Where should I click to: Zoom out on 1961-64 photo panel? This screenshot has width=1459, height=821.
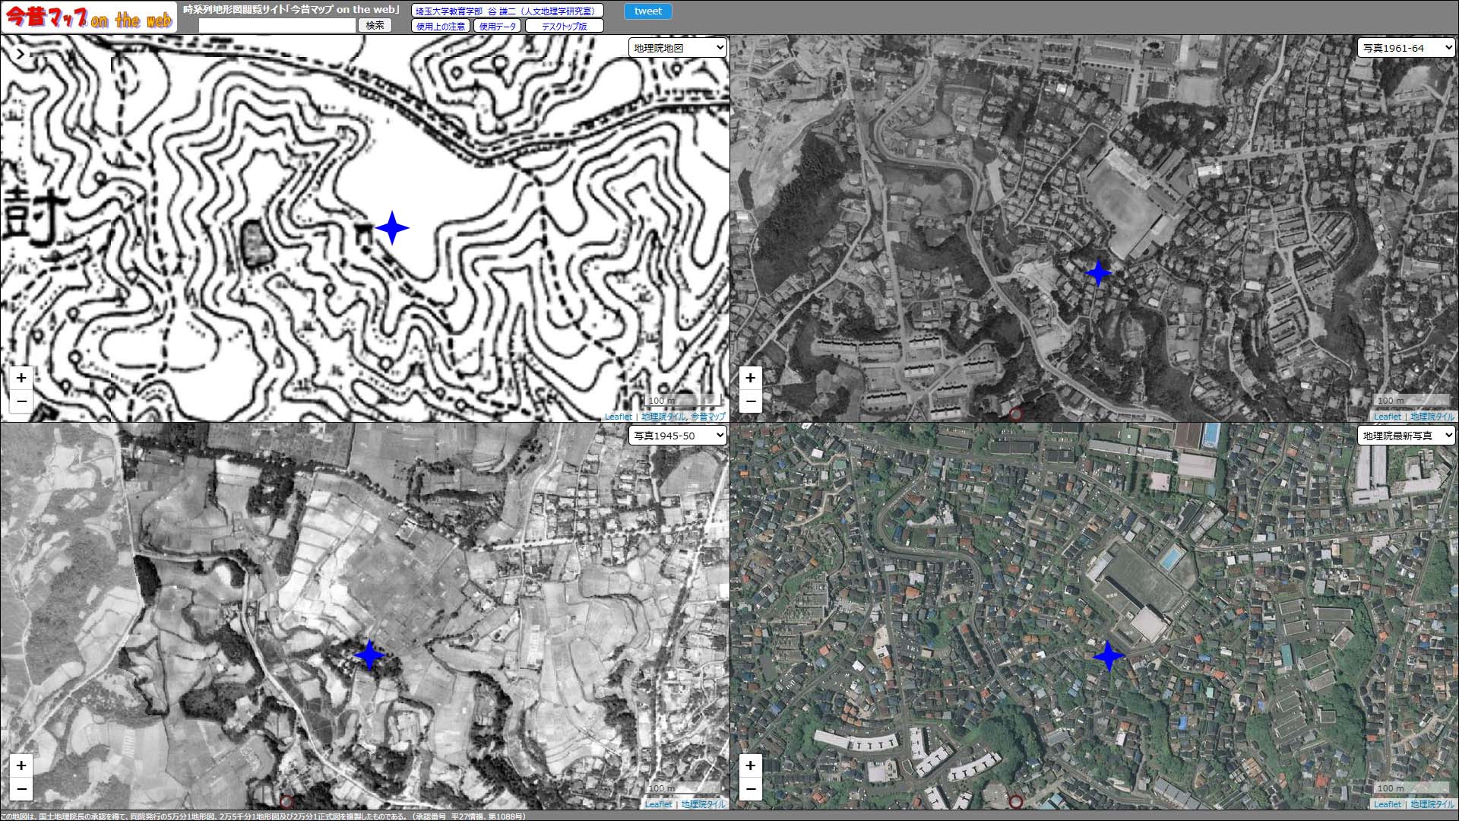pos(750,401)
